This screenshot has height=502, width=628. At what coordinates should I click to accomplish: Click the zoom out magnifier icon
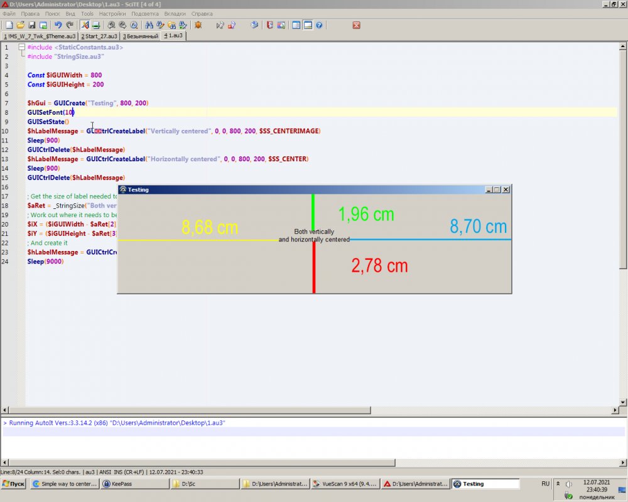tap(122, 25)
